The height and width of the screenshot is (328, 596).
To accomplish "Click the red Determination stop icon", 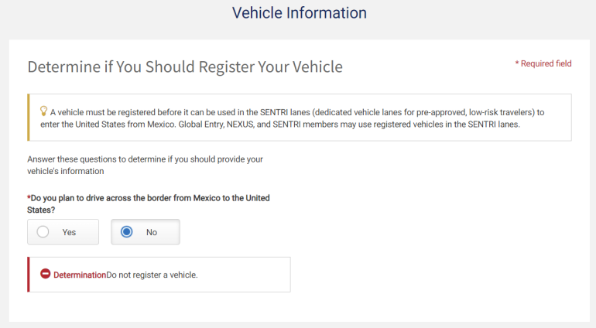I will pyautogui.click(x=45, y=275).
